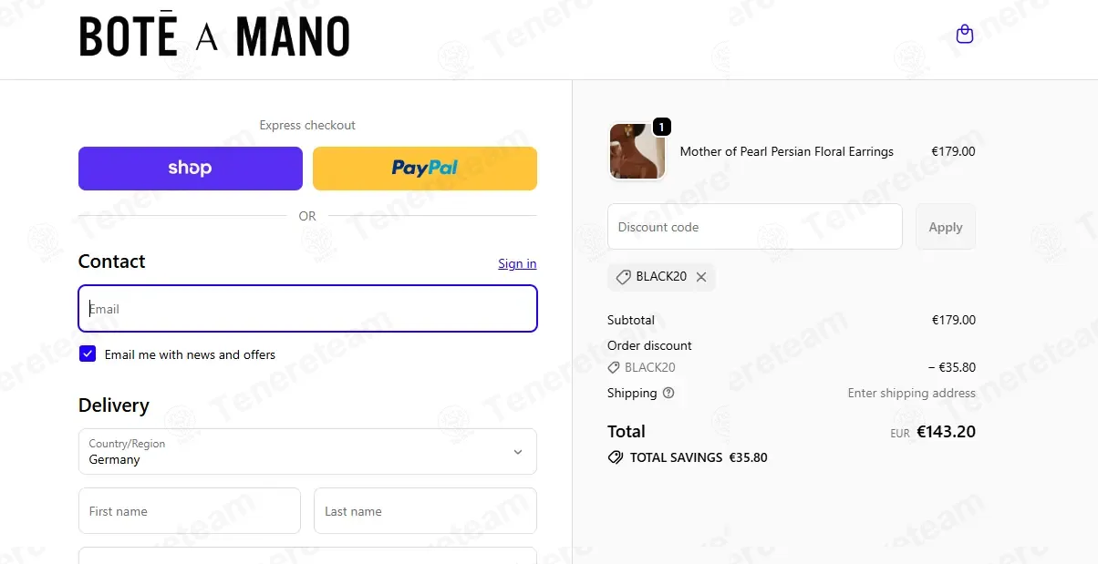Pay with Shop express checkout
The image size is (1098, 564).
pos(190,169)
